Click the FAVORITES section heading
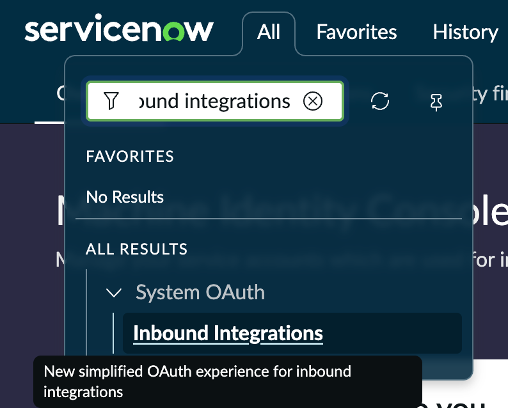Viewport: 508px width, 408px height. click(x=130, y=157)
